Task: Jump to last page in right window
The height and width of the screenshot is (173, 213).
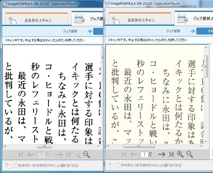Action: [x=171, y=154]
